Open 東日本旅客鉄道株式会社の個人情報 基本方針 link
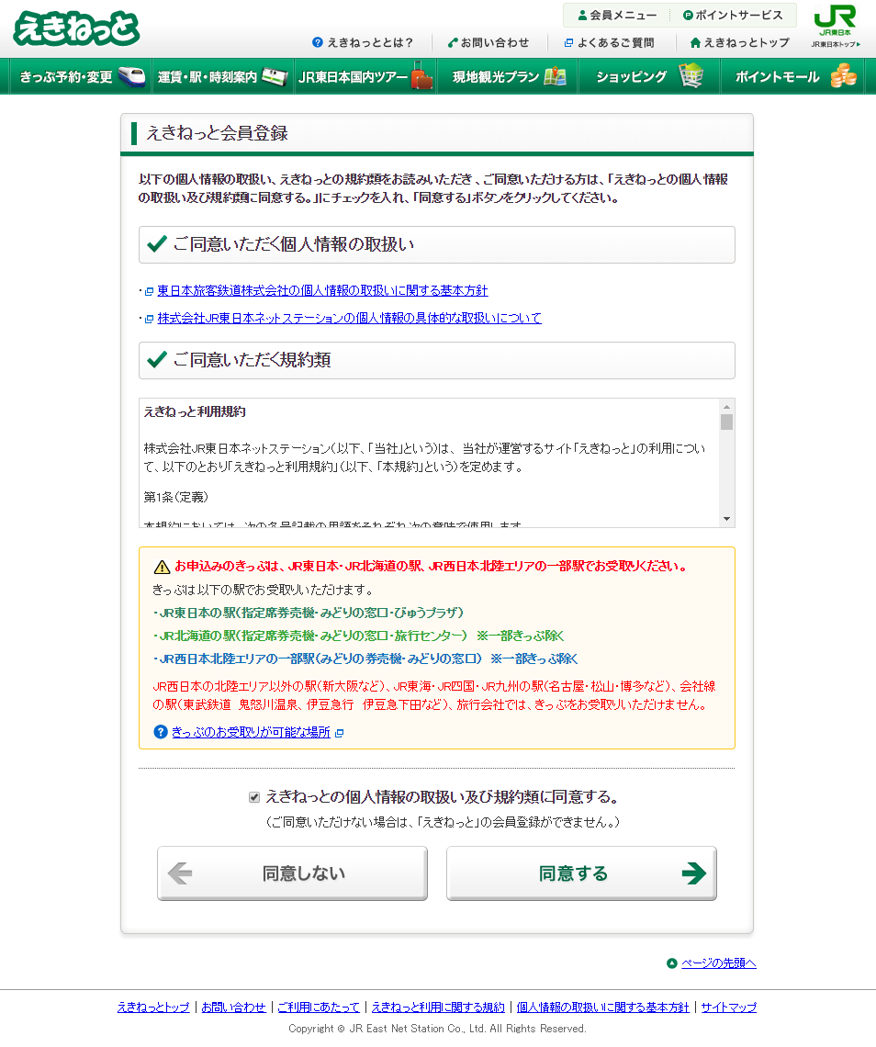 322,290
